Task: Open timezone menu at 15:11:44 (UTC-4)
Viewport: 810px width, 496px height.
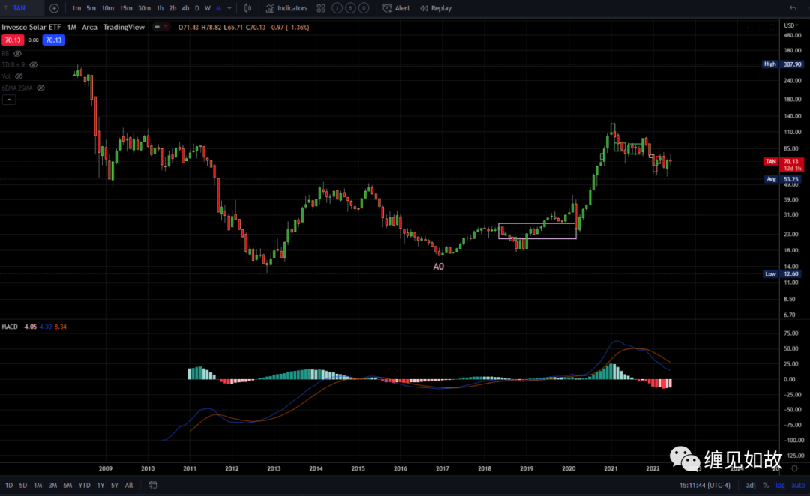Action: pyautogui.click(x=704, y=486)
